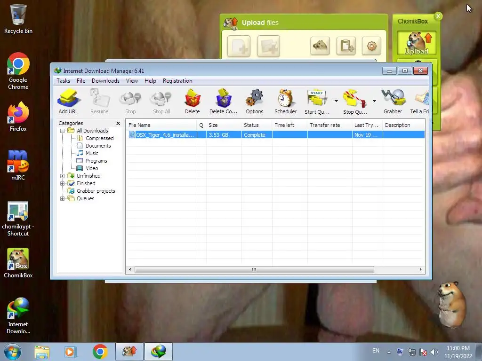The width and height of the screenshot is (482, 361).
Task: Open the Tasks menu
Action: [64, 81]
